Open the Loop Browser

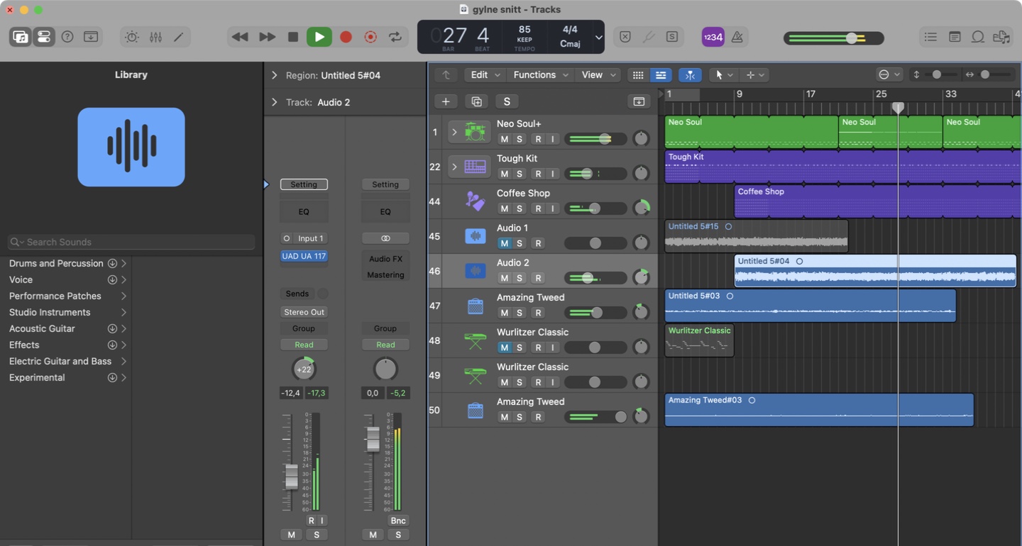[x=978, y=37]
